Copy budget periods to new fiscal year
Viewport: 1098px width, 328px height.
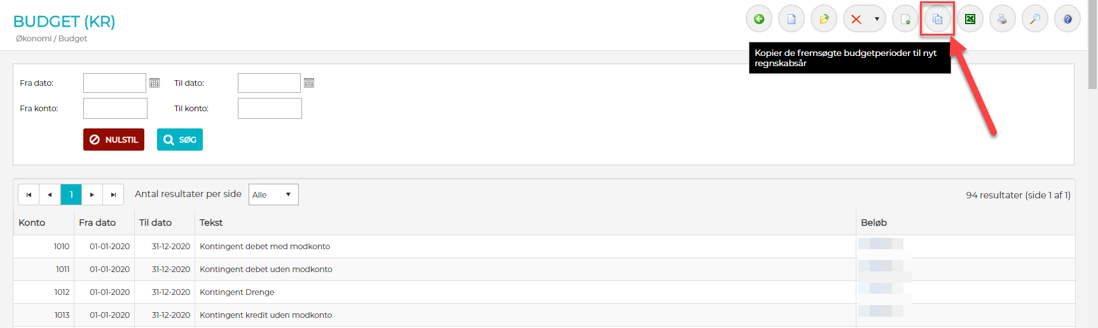(938, 19)
